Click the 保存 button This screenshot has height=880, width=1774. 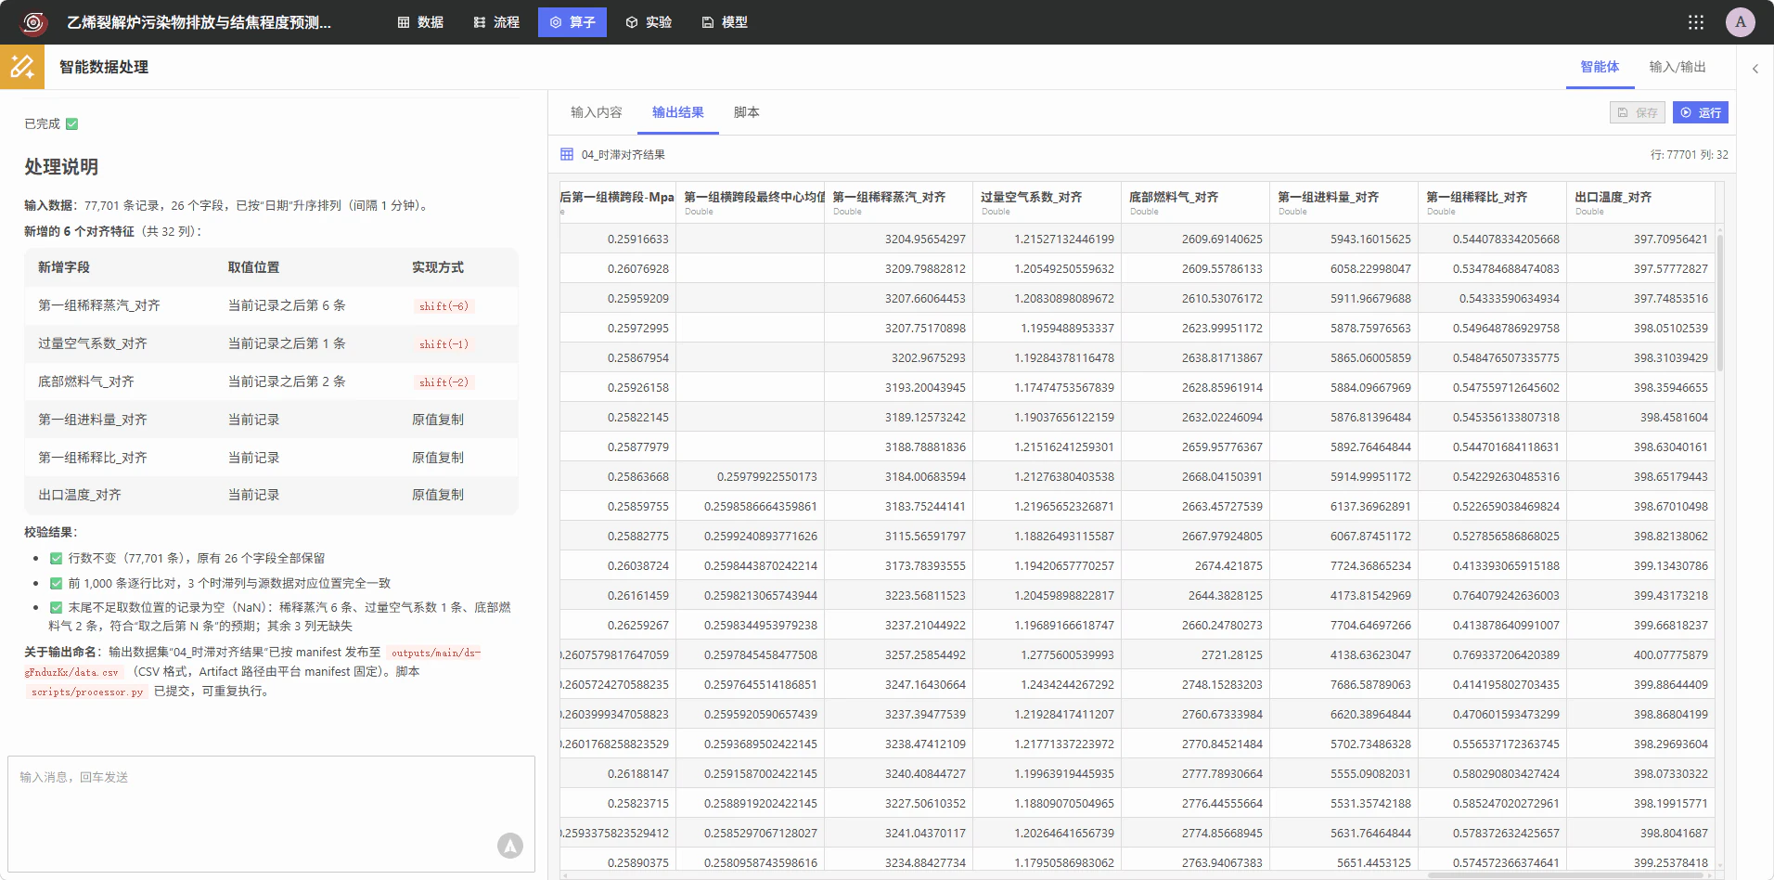(x=1638, y=112)
